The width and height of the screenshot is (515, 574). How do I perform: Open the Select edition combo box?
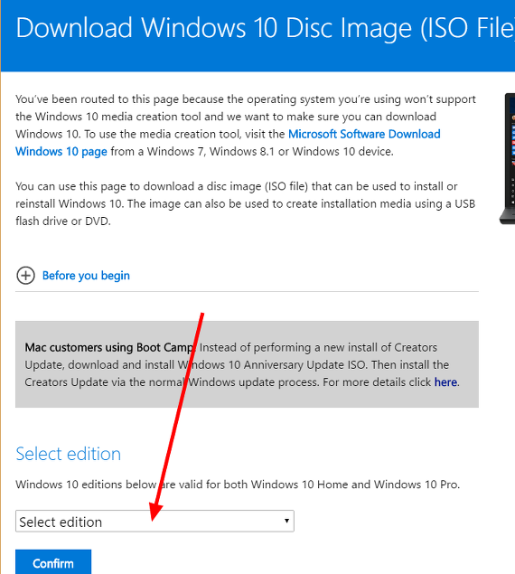tap(154, 521)
